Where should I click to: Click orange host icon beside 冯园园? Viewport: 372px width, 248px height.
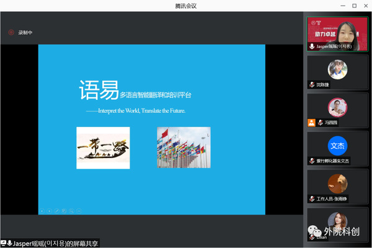[x=311, y=123]
